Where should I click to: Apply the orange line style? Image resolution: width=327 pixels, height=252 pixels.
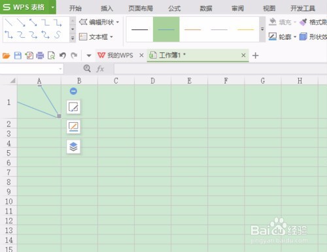tap(193, 29)
